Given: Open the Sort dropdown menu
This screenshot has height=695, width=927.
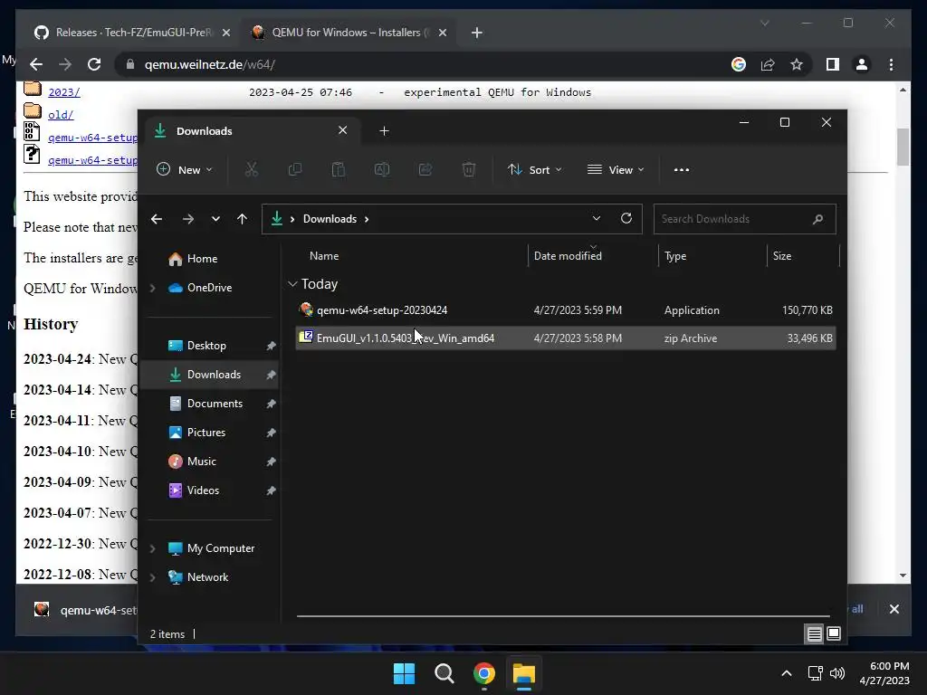Looking at the screenshot, I should click(534, 169).
